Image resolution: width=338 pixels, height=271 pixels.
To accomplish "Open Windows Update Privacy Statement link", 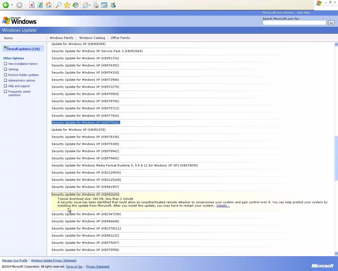I will 54,260.
